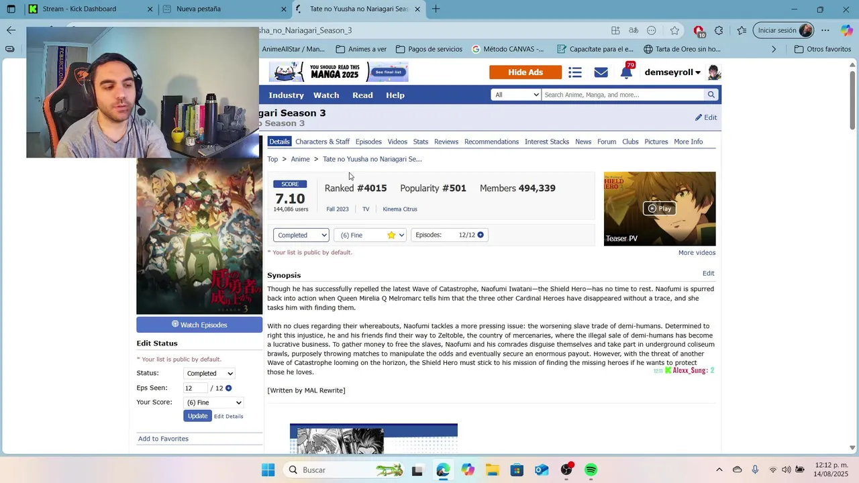Screen dimensions: 859x483
Task: Click the Search Anime, Manga input field
Action: pos(623,95)
